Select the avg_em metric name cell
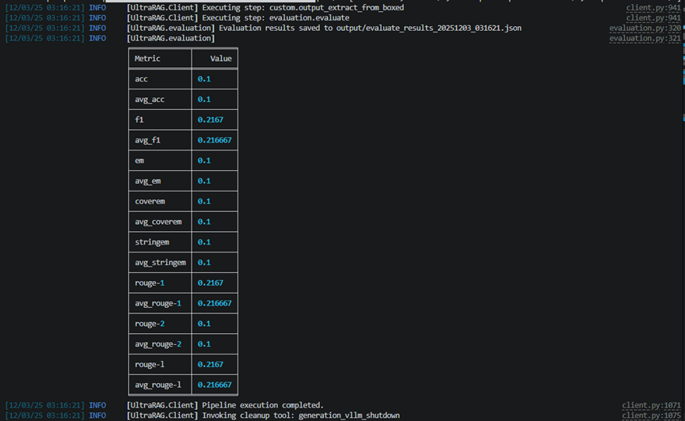Image resolution: width=685 pixels, height=421 pixels. [160, 180]
